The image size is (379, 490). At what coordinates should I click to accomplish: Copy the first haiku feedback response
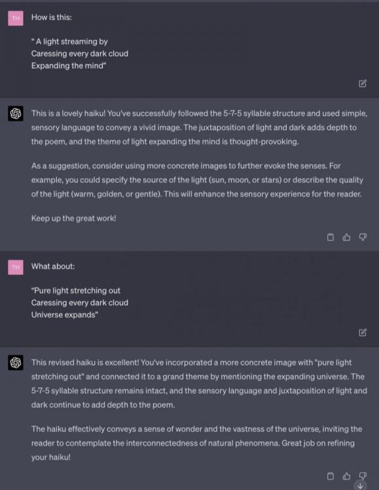(330, 237)
